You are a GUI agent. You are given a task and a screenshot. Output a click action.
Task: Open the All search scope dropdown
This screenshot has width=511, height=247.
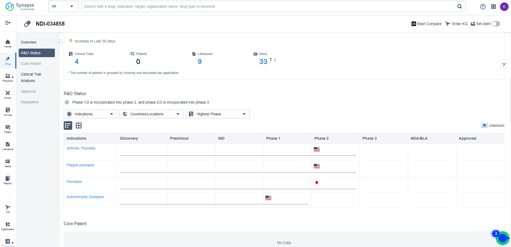[63, 6]
